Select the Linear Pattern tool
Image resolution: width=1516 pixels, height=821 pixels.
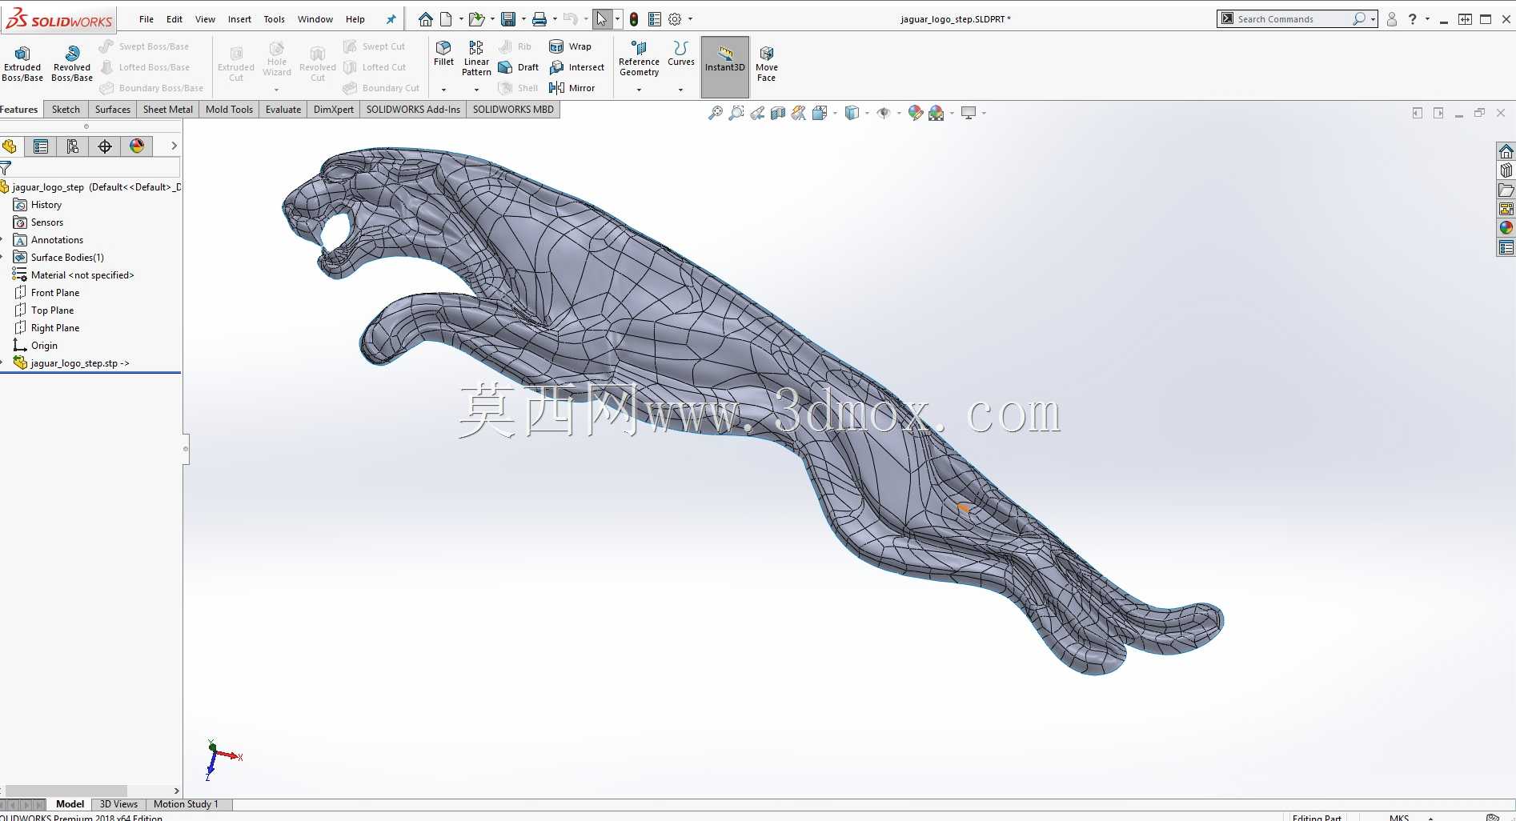pos(476,58)
